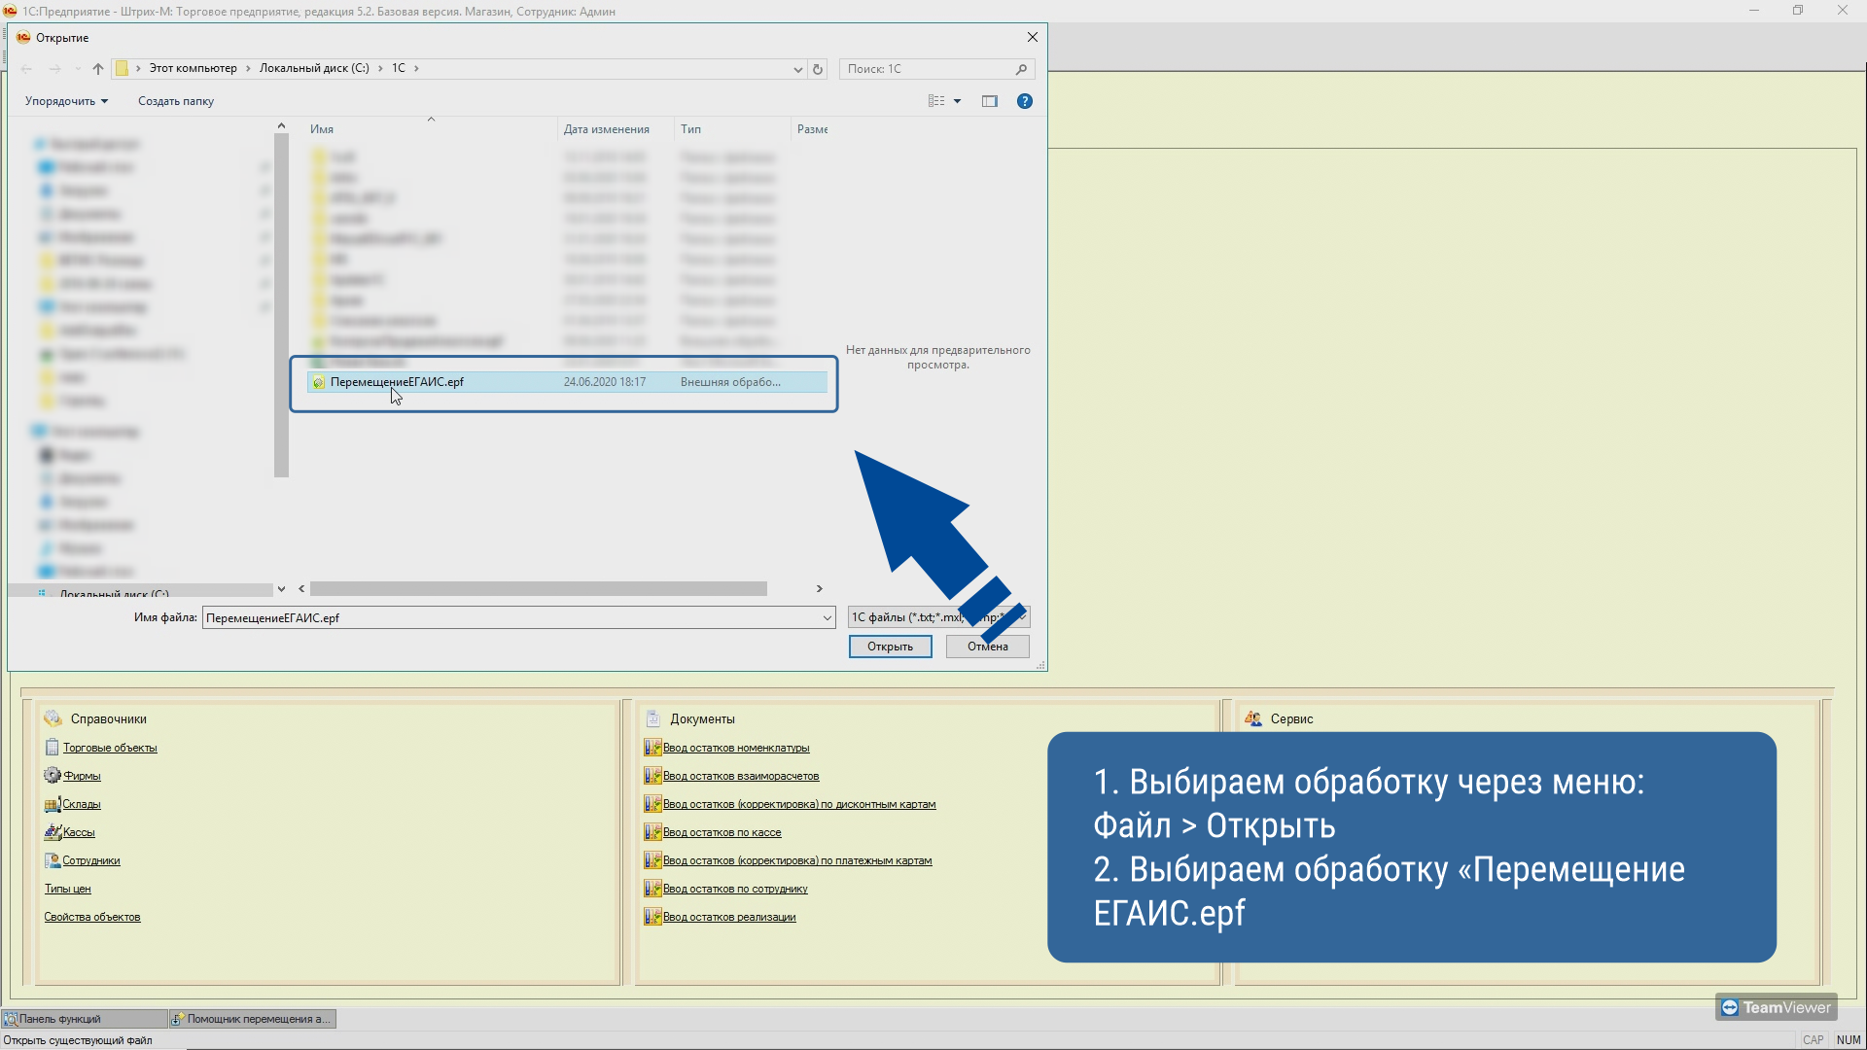Click the icon beside Ввод остатков реализации

pos(652,917)
